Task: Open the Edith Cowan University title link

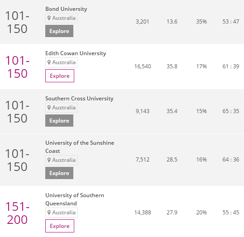Action: coord(76,53)
